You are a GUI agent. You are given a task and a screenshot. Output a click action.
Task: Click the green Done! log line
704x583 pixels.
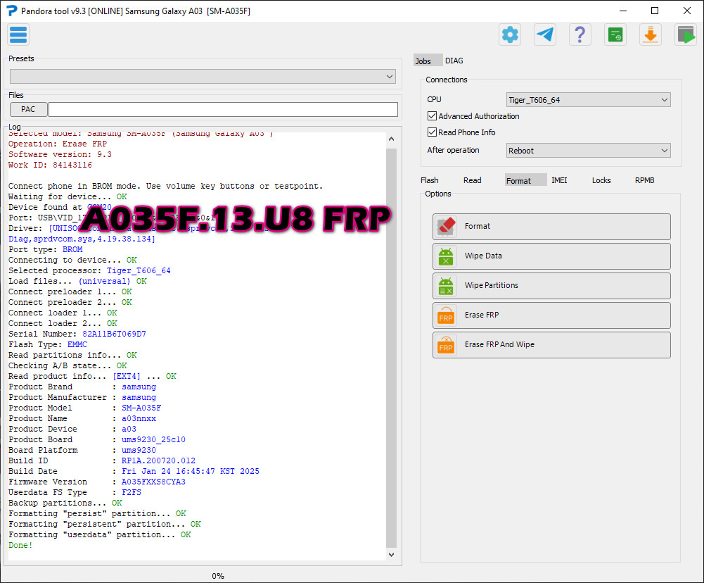[x=20, y=545]
